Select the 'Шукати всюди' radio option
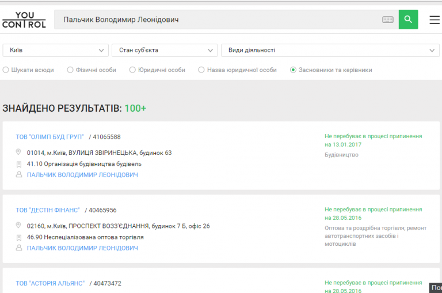The width and height of the screenshot is (442, 293). (6, 70)
